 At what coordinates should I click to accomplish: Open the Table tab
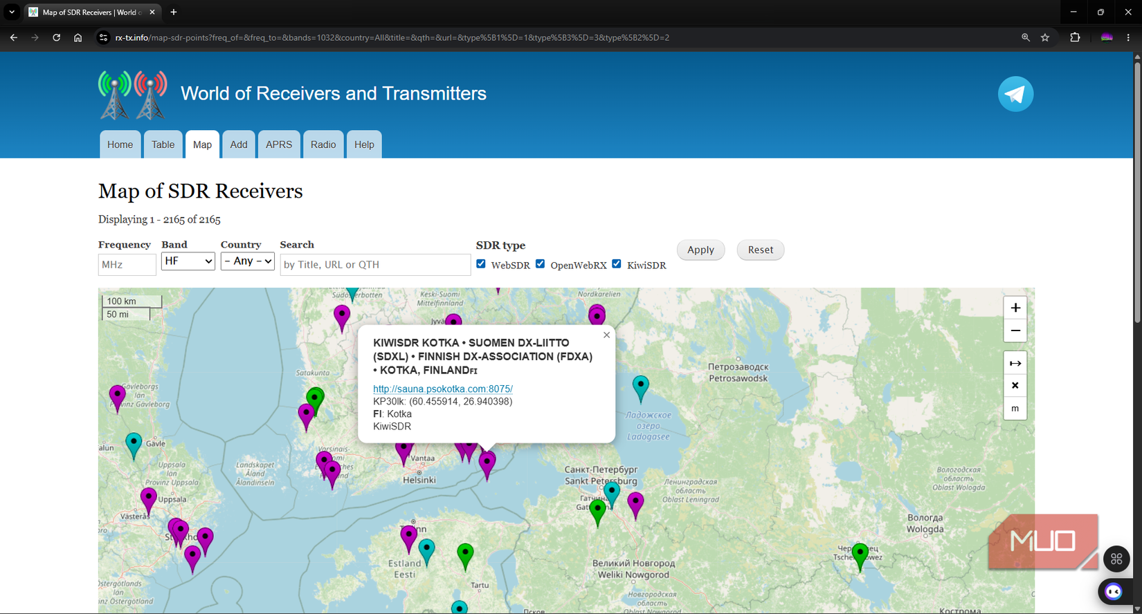point(163,145)
